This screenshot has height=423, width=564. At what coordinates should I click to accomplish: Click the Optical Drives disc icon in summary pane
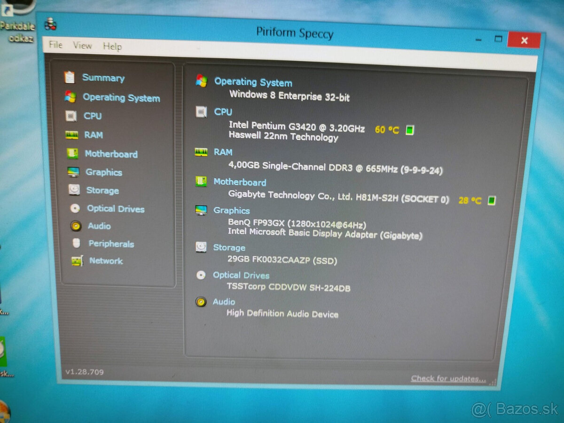click(201, 275)
